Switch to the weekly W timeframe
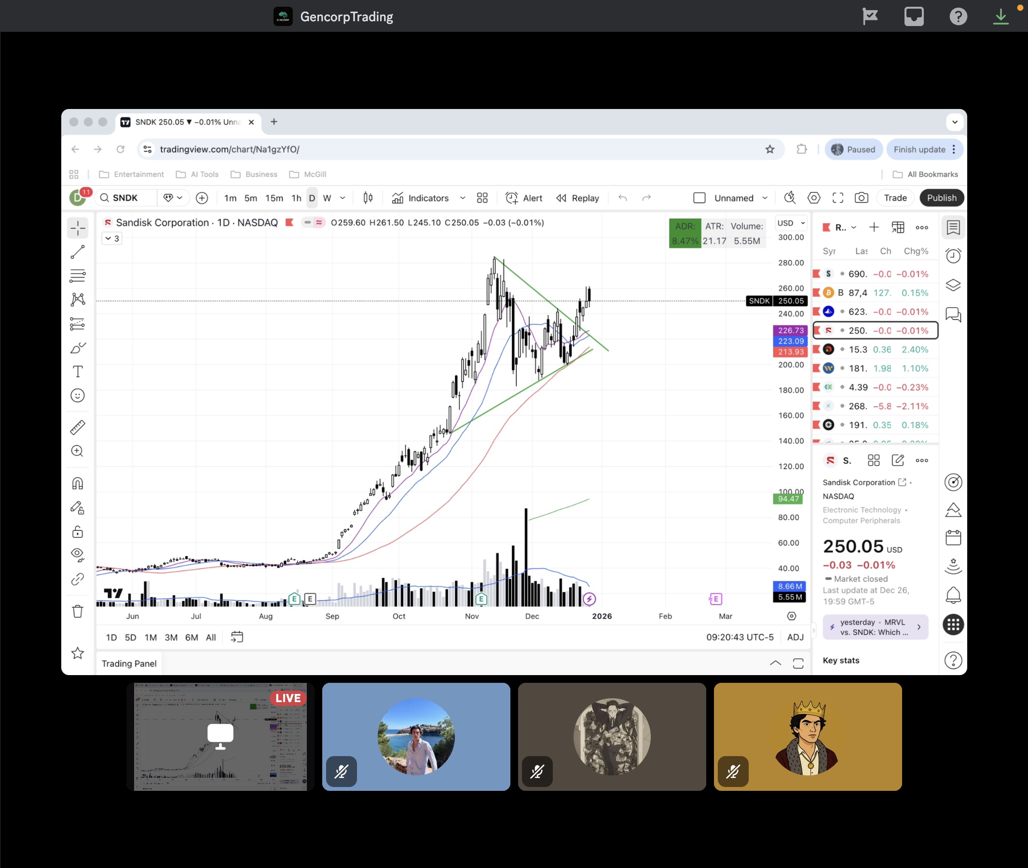Screen dimensions: 1028x868 pyautogui.click(x=327, y=198)
